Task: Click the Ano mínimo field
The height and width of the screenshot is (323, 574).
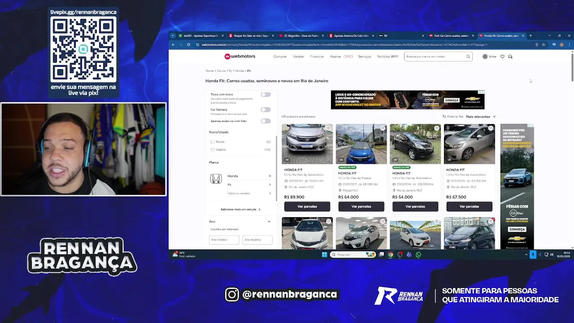Action: 224,240
